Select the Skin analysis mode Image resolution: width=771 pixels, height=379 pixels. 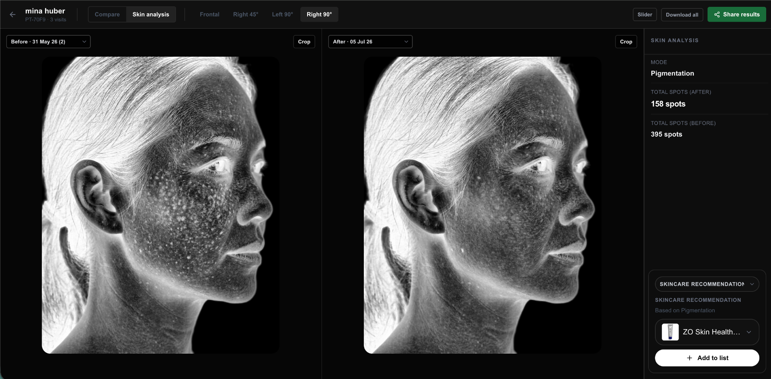pyautogui.click(x=151, y=14)
